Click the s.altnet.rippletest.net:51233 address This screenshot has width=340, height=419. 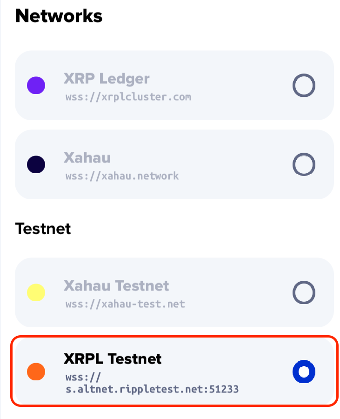(x=152, y=388)
